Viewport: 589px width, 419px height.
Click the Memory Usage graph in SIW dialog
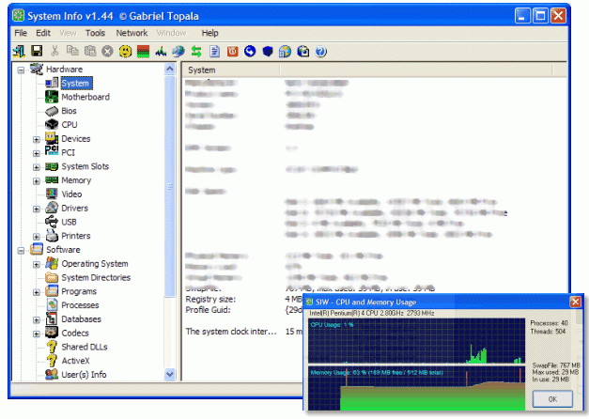[416, 389]
